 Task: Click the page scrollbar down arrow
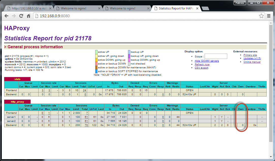coord(271,157)
